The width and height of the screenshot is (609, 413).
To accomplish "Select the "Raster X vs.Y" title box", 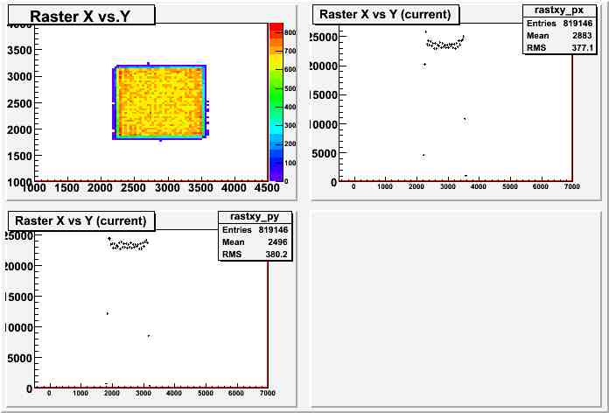I will tap(81, 16).
